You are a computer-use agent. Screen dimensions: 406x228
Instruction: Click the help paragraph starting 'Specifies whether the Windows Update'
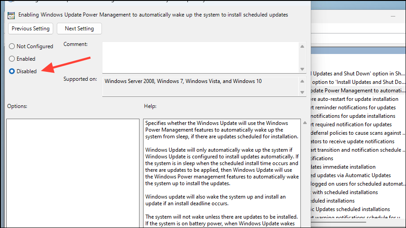222,130
